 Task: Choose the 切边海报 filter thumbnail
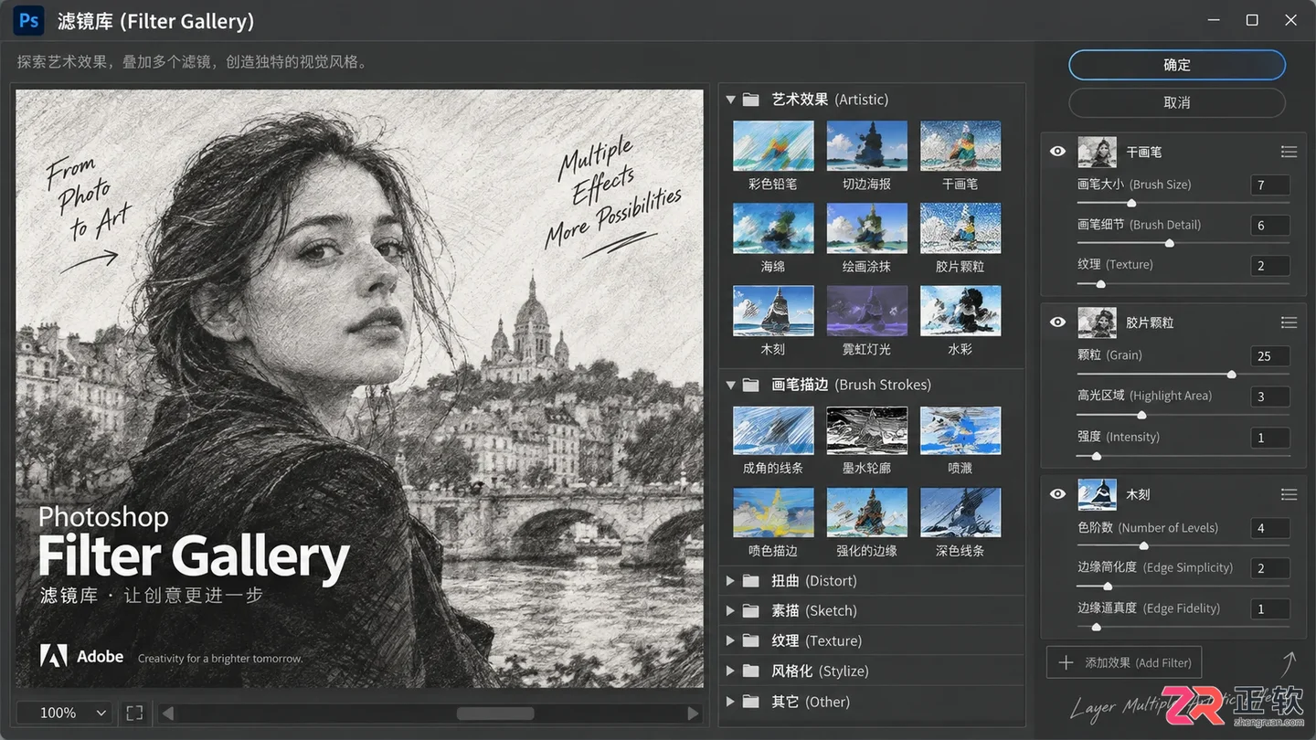click(866, 146)
